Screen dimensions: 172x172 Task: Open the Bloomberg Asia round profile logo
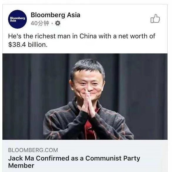[x=17, y=19]
